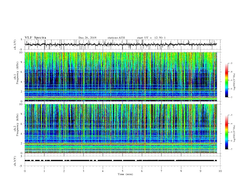Click the ch.1(V) axis label at top

click(15, 45)
